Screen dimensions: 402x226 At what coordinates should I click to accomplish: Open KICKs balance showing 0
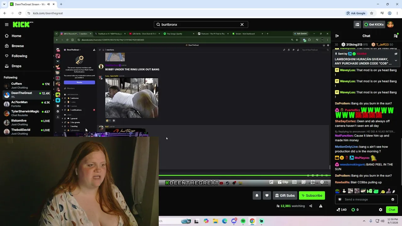coord(355,210)
